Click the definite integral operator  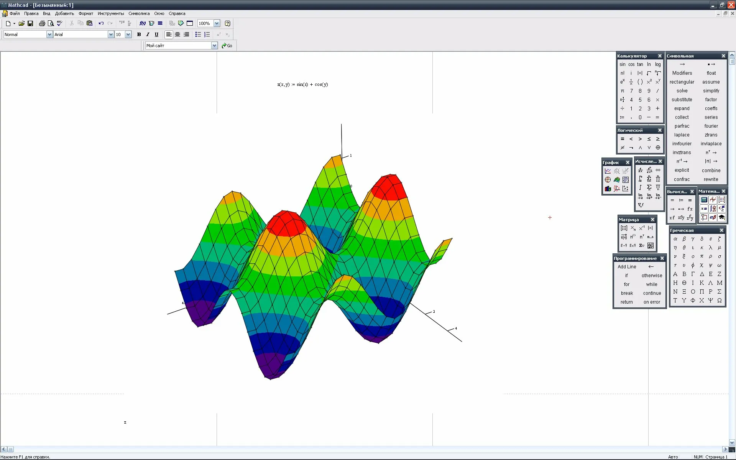pos(640,179)
